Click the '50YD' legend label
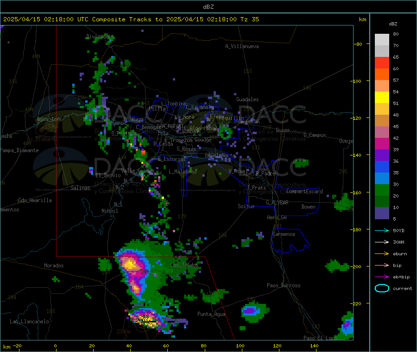Viewport: 417px width, 352px height. click(398, 230)
